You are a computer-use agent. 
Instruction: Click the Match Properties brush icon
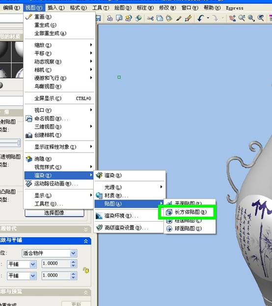point(179,18)
